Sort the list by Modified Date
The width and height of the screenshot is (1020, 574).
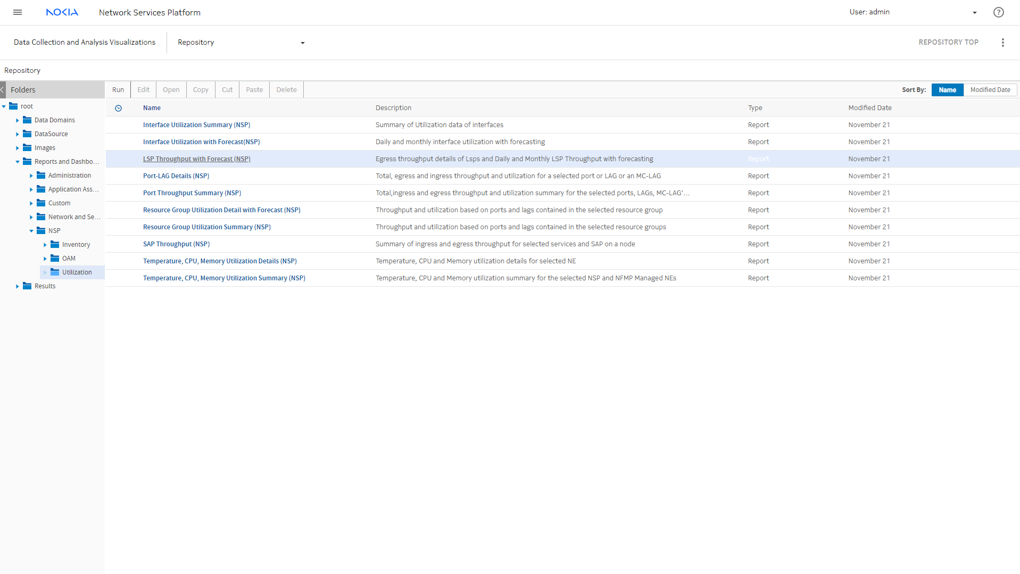pyautogui.click(x=990, y=90)
